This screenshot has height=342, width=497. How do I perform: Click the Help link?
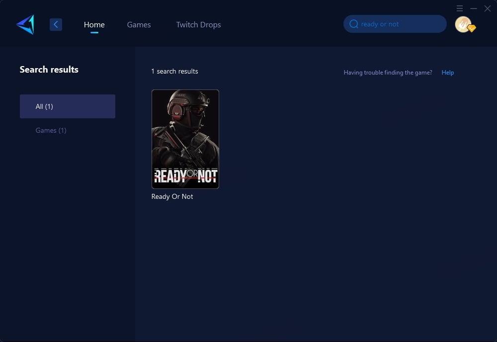click(x=448, y=73)
